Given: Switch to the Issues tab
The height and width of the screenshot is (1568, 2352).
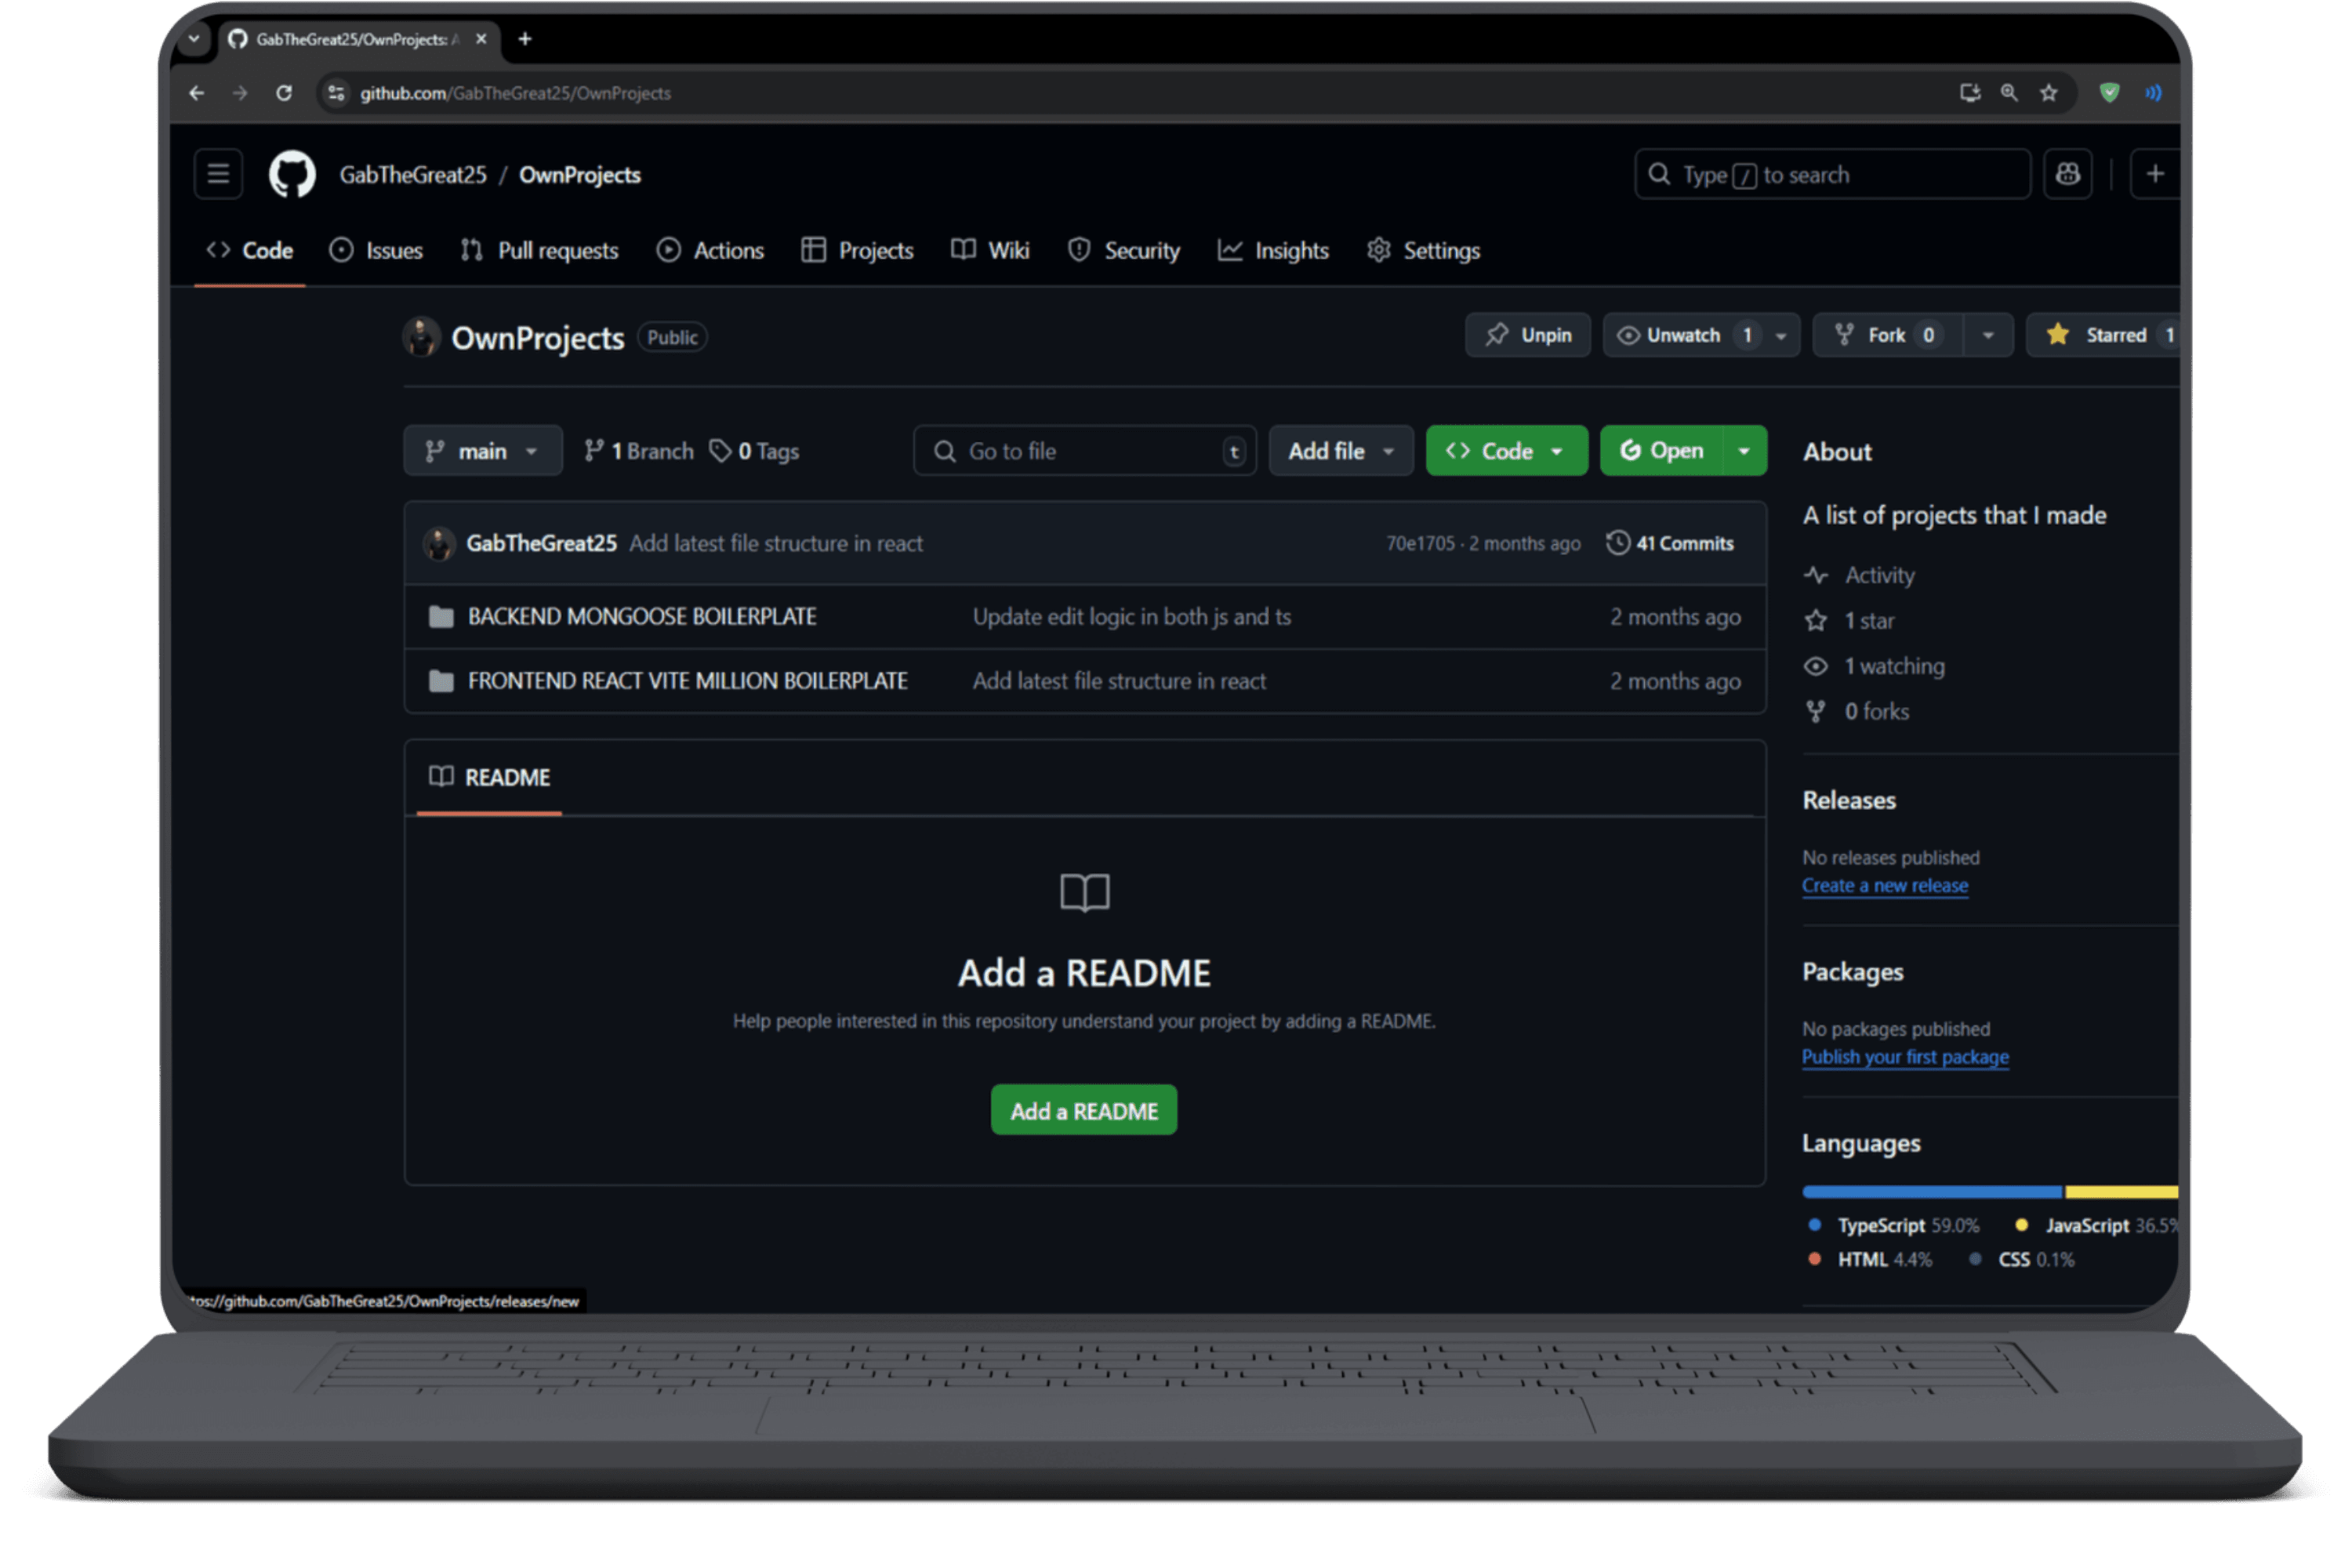Looking at the screenshot, I should [376, 250].
